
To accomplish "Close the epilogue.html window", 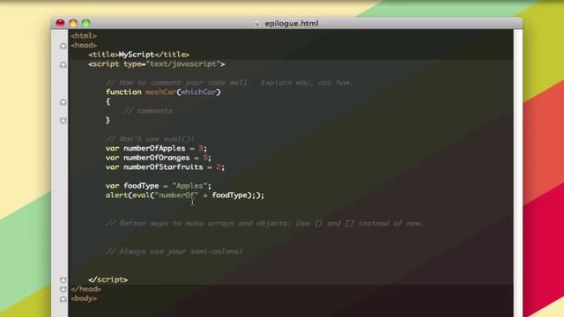I will pyautogui.click(x=60, y=24).
